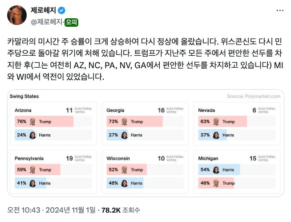Click the Pennsylvania 19 electoral votes label
This screenshot has height=222, width=291.
(x=79, y=158)
